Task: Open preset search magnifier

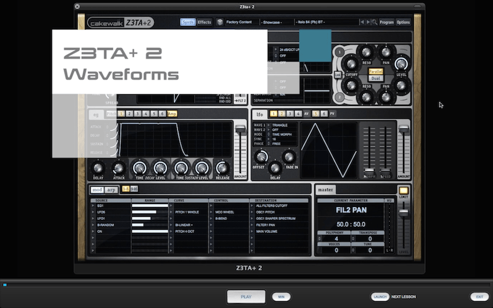Action: pos(375,22)
